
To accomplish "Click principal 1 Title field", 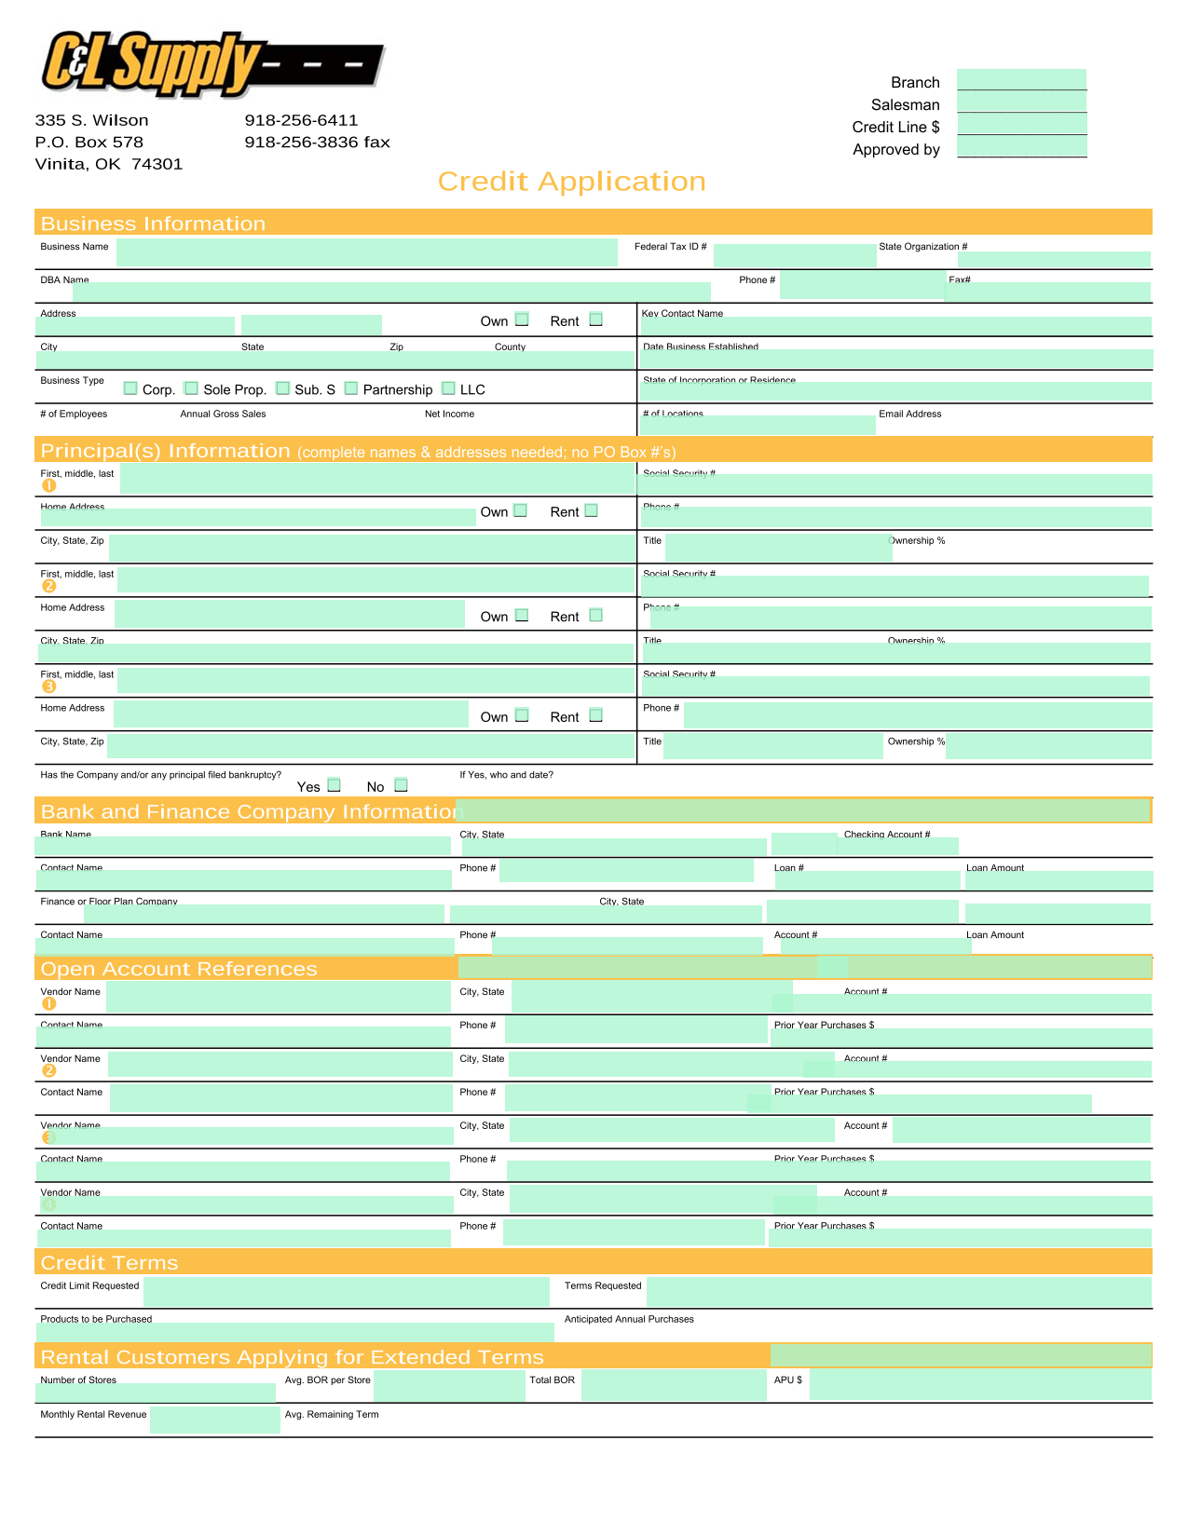I will pos(779,548).
